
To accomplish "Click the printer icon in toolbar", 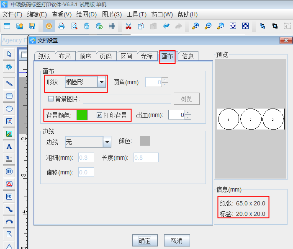I will 62,26.
